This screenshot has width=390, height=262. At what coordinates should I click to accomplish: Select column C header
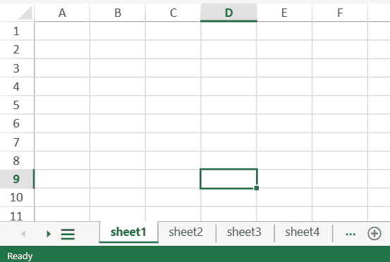[173, 13]
